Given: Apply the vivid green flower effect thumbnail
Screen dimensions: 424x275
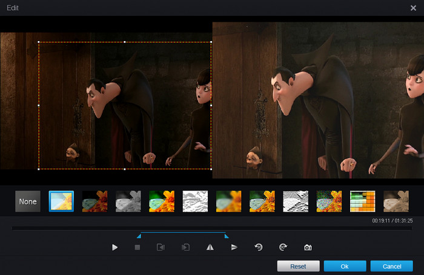Looking at the screenshot, I should 162,201.
